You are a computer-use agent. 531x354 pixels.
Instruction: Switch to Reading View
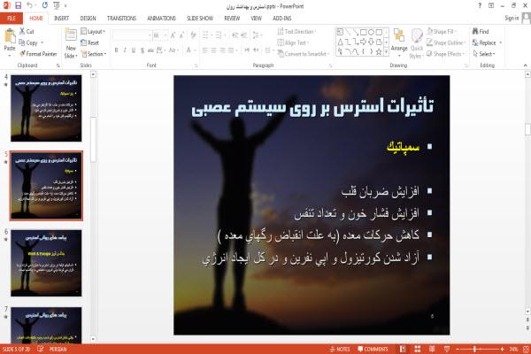coord(432,350)
